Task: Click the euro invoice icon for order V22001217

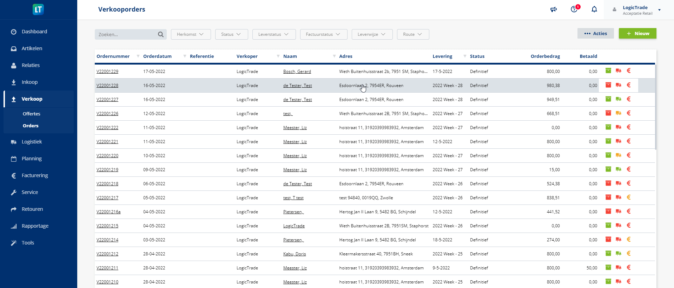Action: (x=629, y=197)
